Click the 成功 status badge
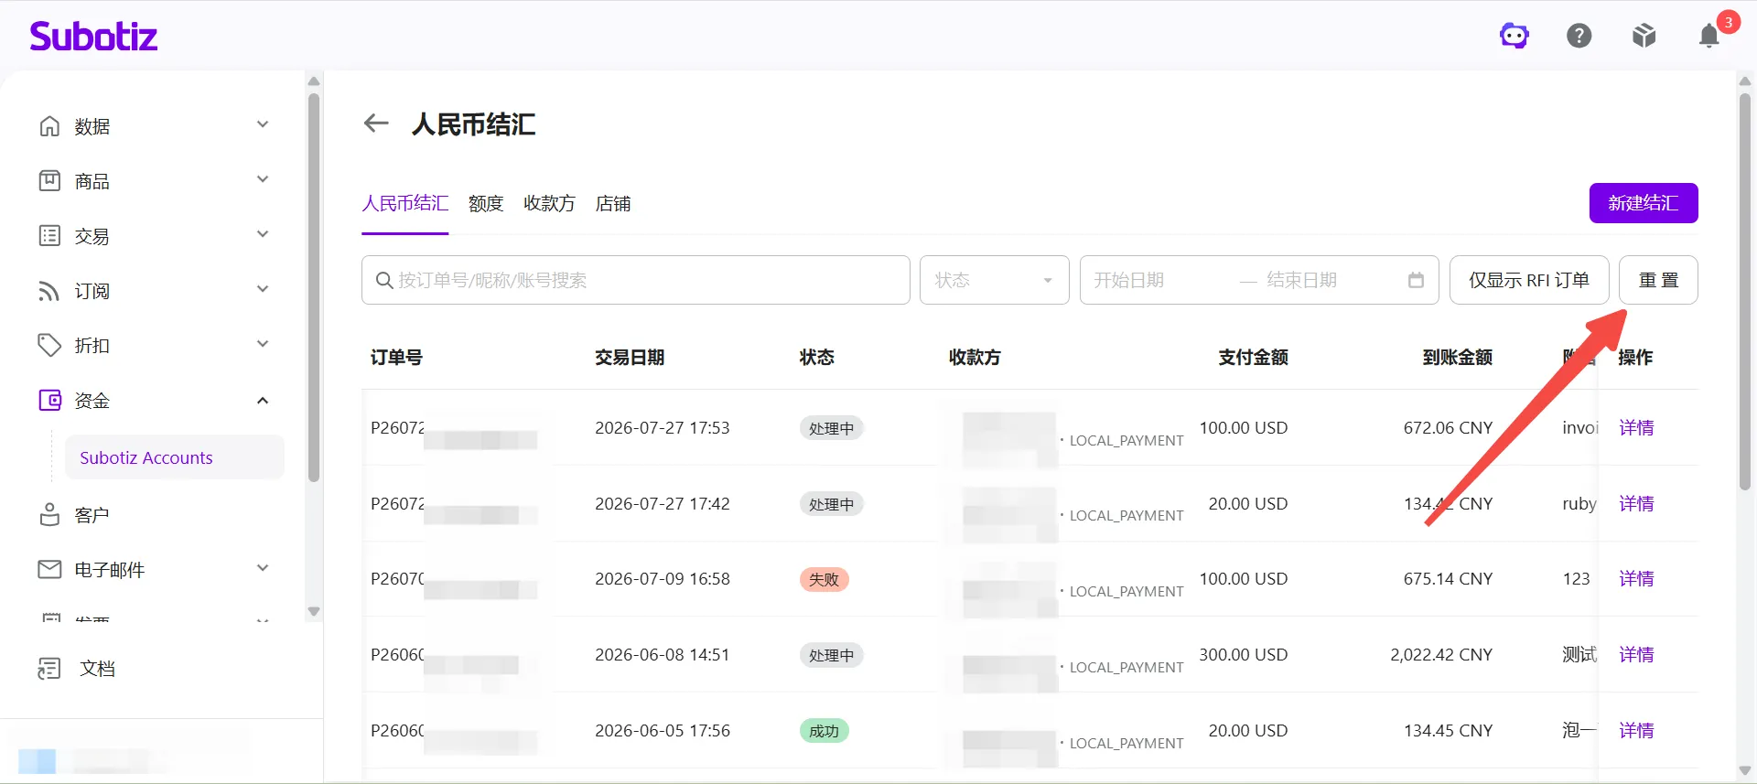The width and height of the screenshot is (1757, 784). pyautogui.click(x=825, y=731)
